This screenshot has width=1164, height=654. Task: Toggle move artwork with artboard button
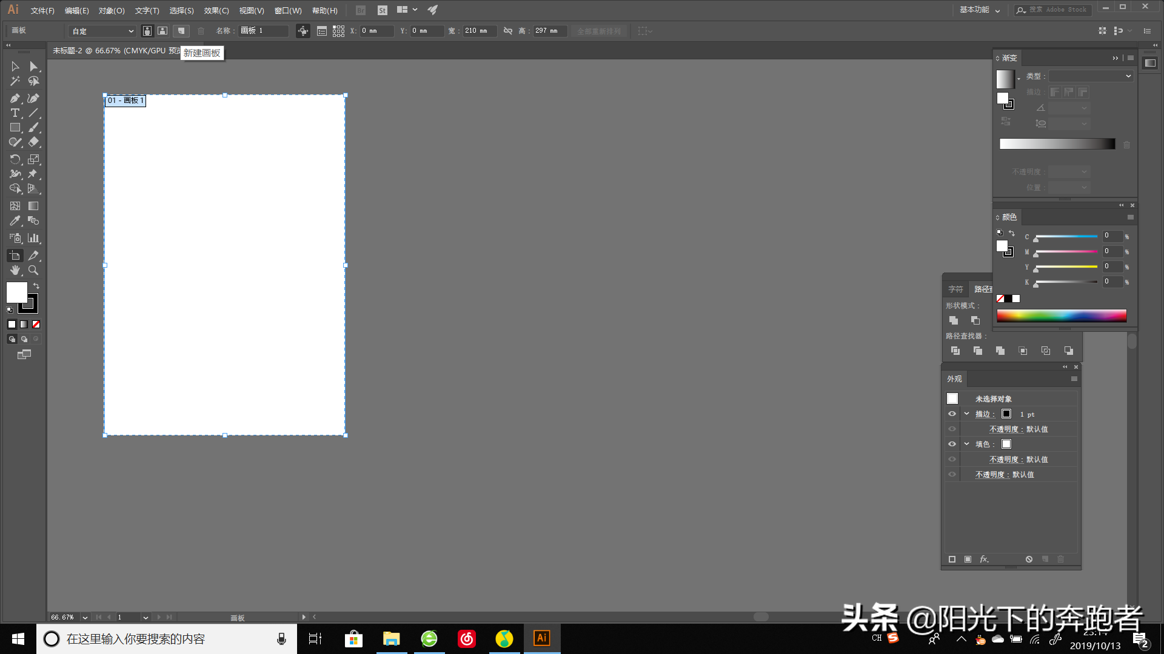[x=303, y=31]
